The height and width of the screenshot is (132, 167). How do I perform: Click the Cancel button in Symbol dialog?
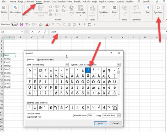(x=116, y=123)
